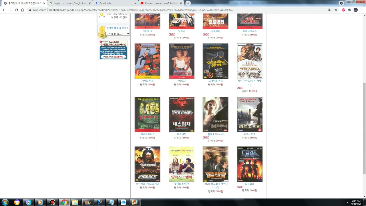
Task: Open the Windows Start menu
Action: coord(5,202)
